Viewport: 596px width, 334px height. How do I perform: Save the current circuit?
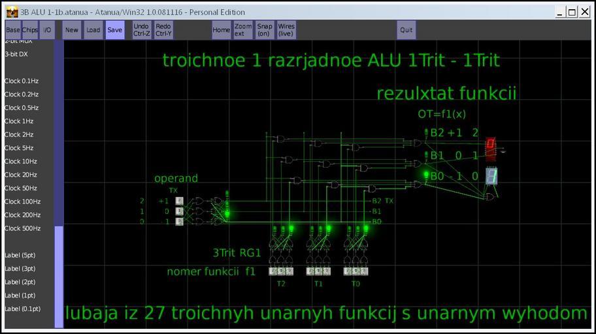[114, 30]
